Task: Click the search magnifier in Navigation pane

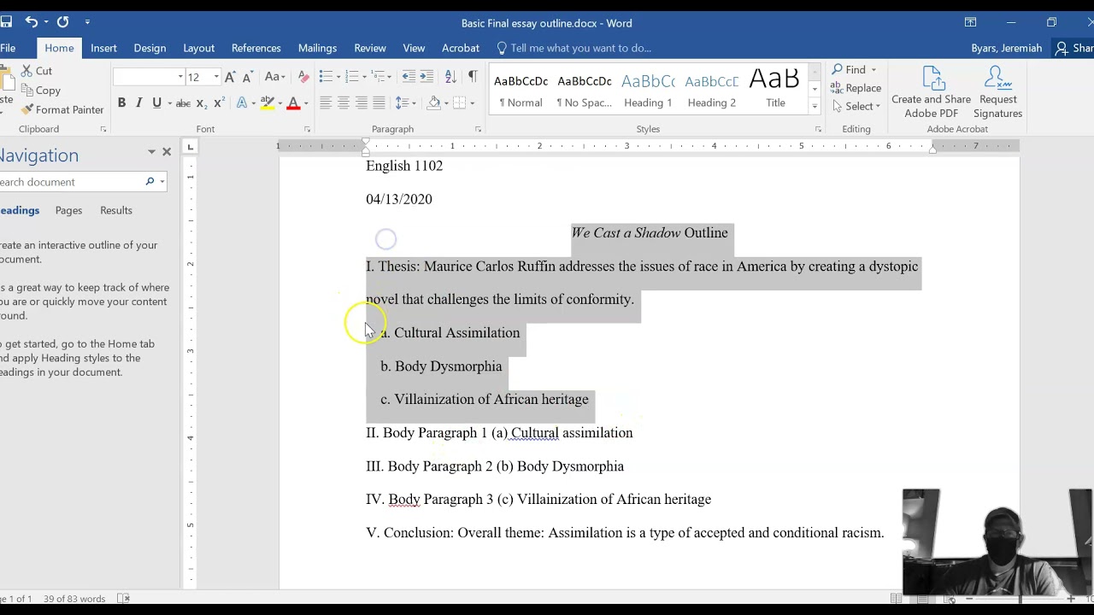Action: (150, 182)
